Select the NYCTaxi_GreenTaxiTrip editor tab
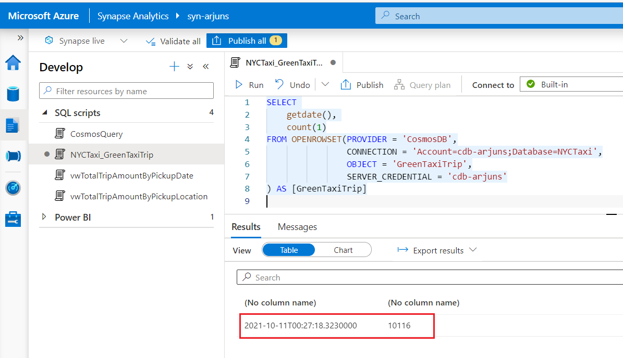623x358 pixels. [x=284, y=63]
